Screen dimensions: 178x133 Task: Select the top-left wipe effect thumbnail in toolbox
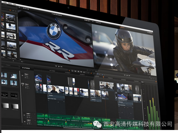pos(5,75)
